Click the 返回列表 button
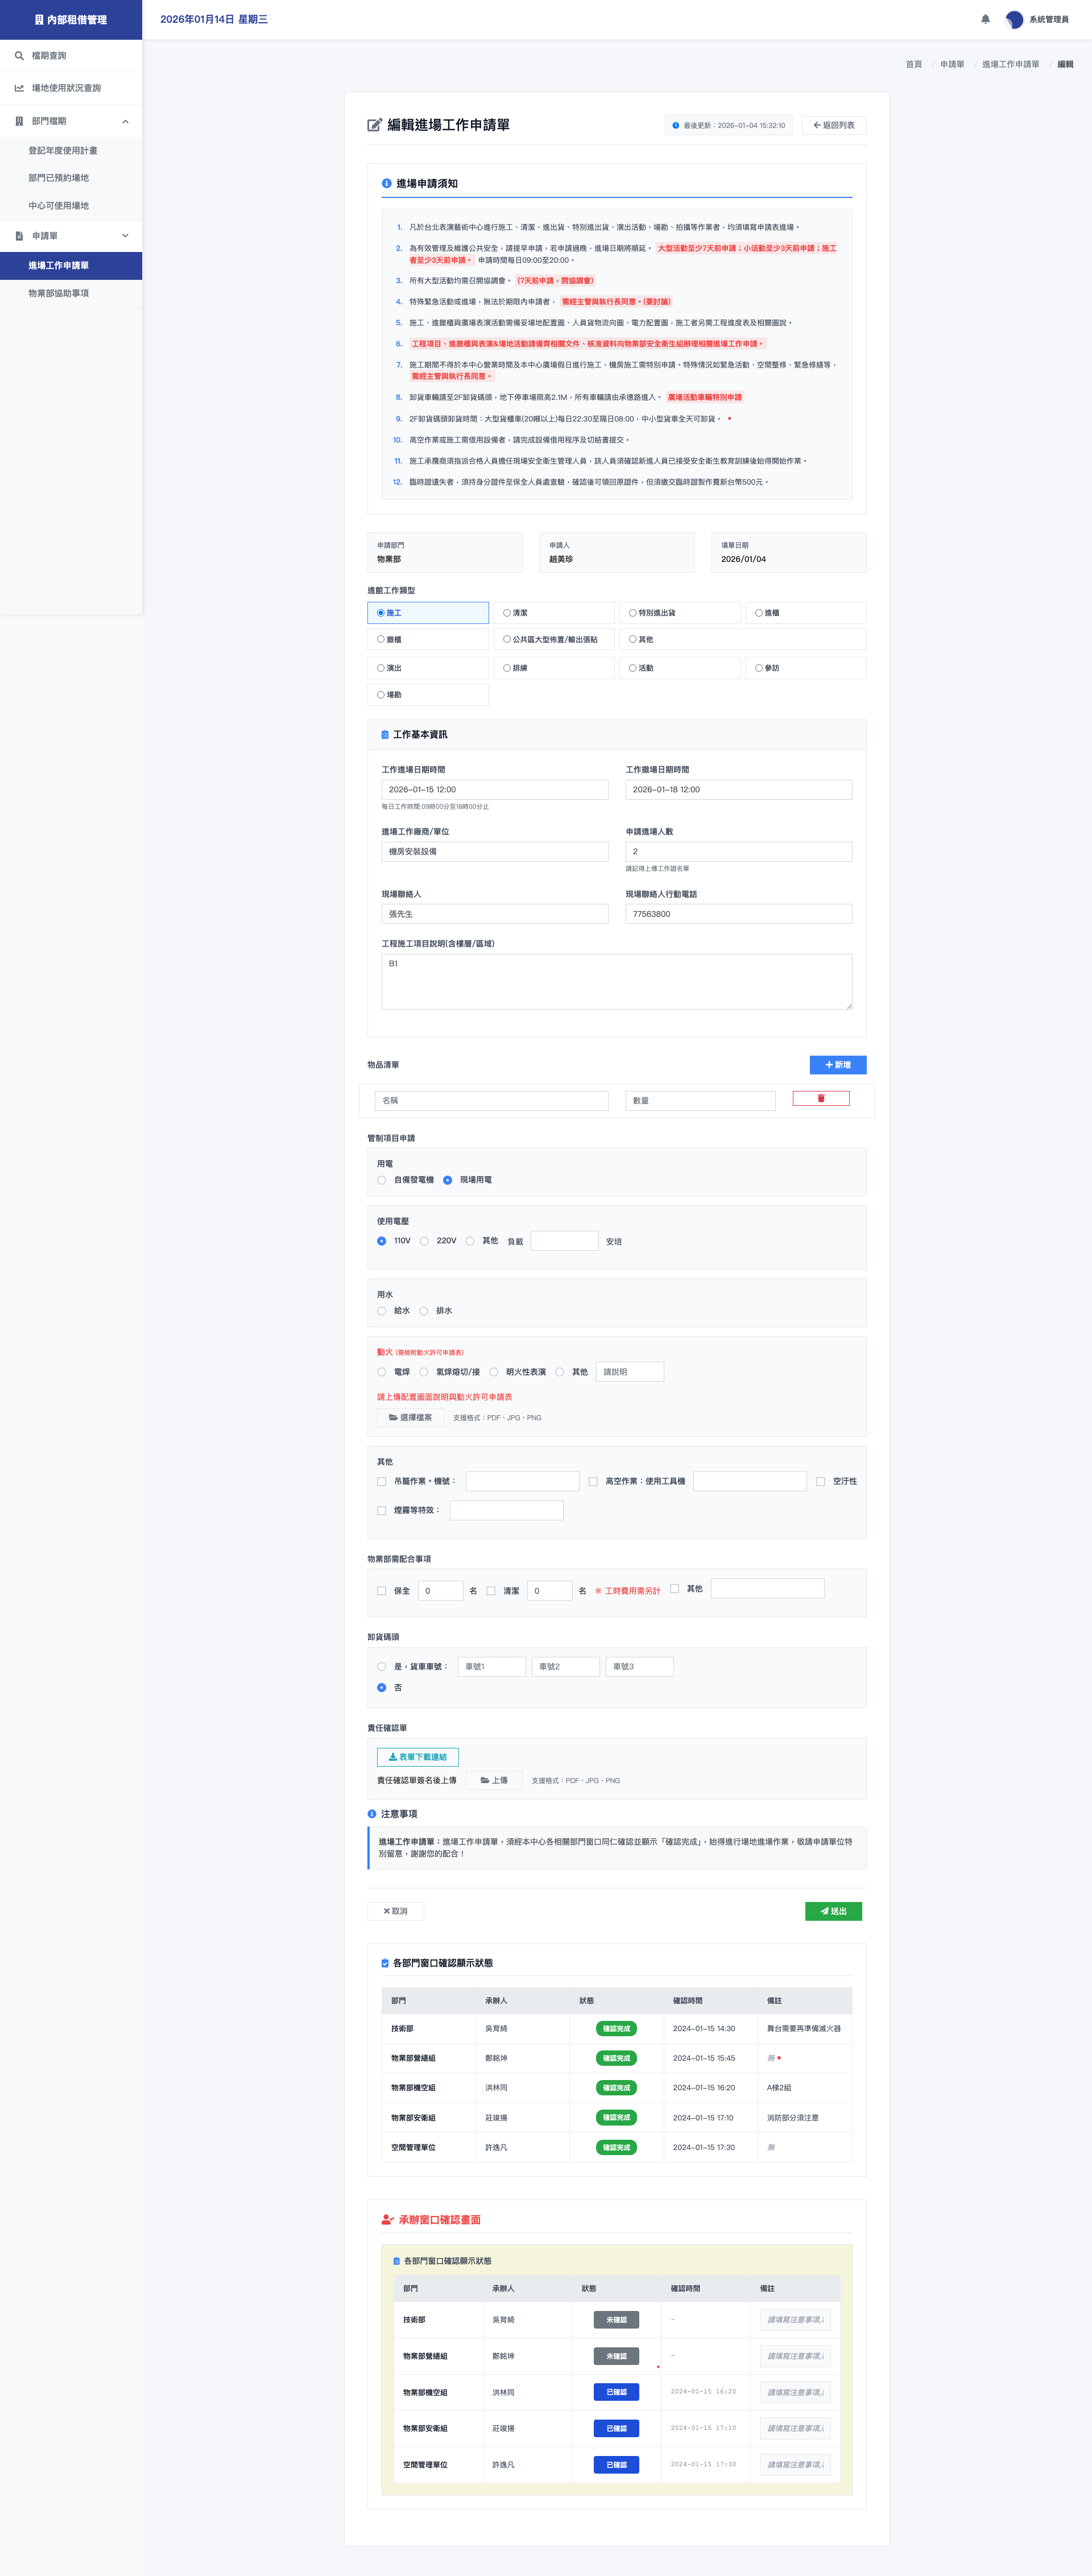Viewport: 1092px width, 2576px height. tap(833, 125)
